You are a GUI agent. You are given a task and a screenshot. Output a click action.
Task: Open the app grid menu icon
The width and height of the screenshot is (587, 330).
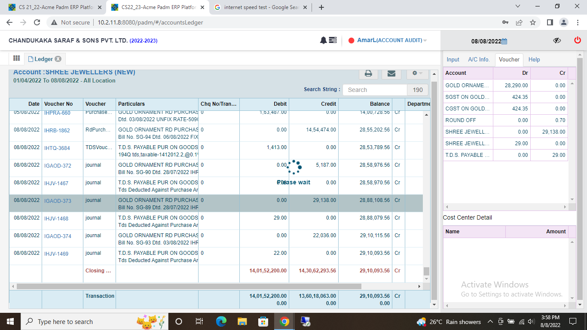[x=17, y=58]
